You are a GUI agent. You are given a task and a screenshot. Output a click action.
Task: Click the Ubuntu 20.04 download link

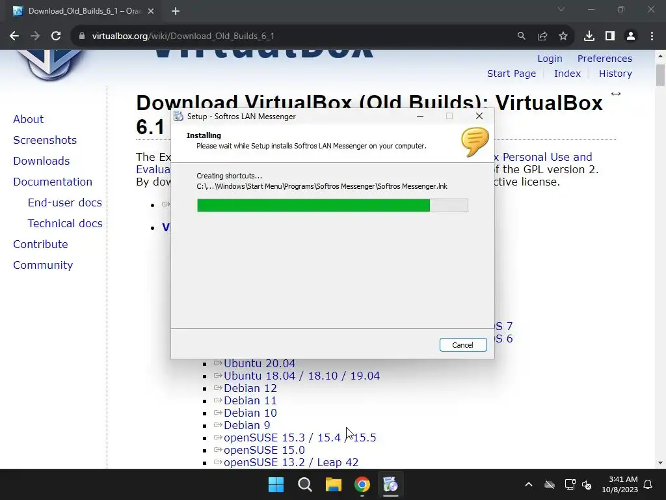[x=260, y=363]
